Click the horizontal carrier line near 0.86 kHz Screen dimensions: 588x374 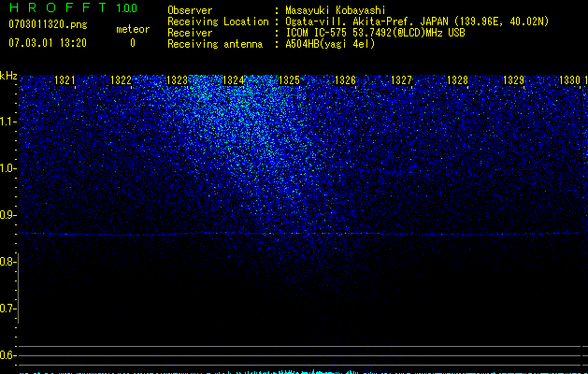(x=300, y=234)
